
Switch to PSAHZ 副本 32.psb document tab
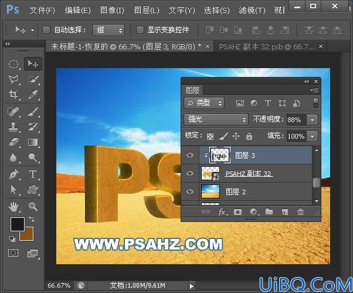point(267,47)
